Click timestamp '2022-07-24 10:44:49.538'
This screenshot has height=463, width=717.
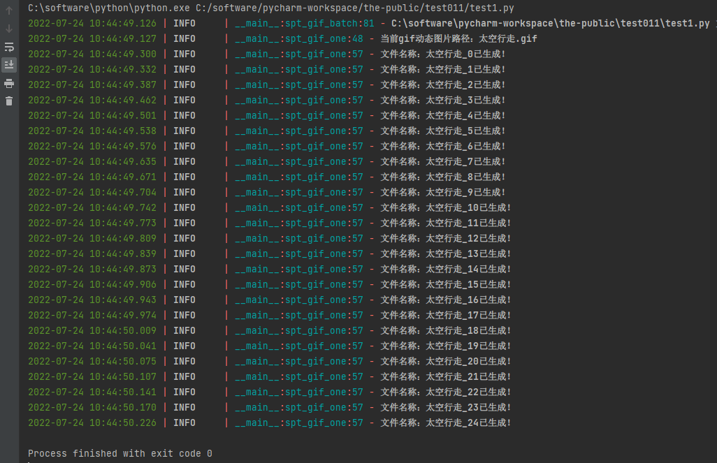pyautogui.click(x=92, y=131)
